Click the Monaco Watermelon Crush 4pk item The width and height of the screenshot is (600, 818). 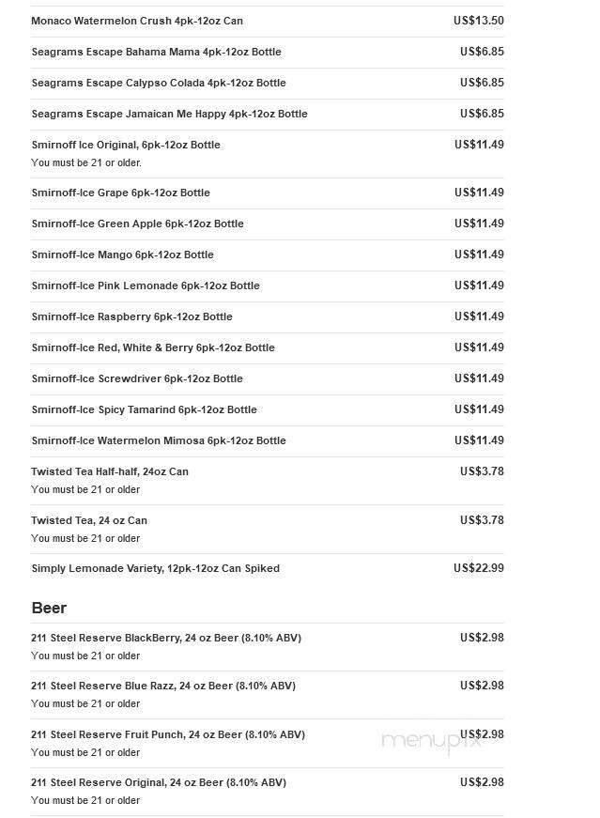click(x=137, y=21)
